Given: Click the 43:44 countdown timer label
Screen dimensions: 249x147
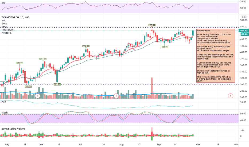Looking at the screenshot, I should [244, 34].
